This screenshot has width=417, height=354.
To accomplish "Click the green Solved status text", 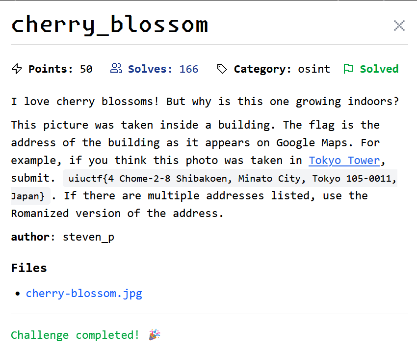I will point(379,69).
